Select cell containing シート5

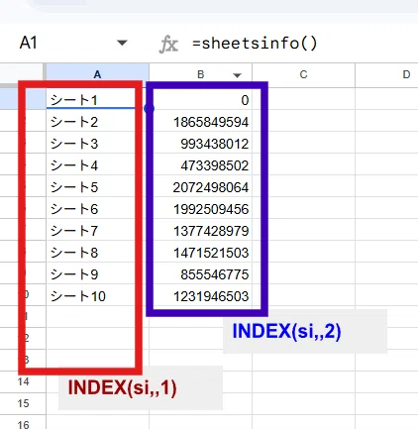[97, 186]
